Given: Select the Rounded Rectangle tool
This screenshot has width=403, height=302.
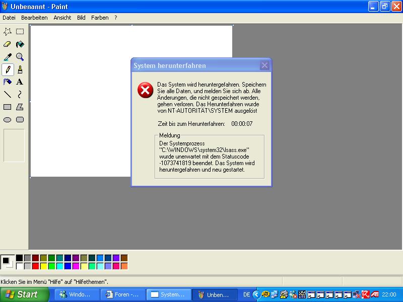Looking at the screenshot, I should [x=20, y=120].
